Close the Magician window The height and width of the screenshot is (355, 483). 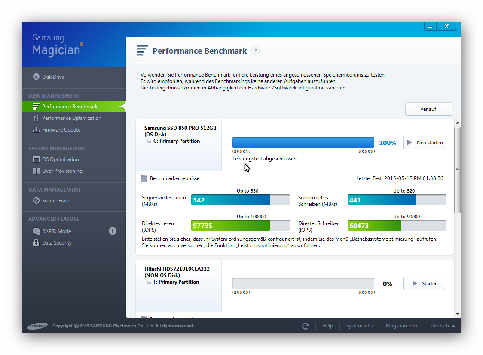coord(446,27)
